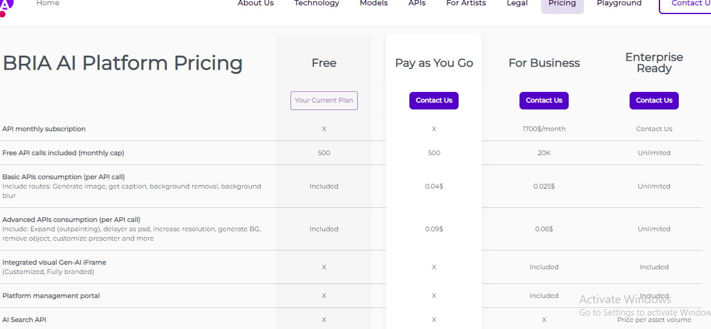The image size is (711, 329).
Task: Click Advanced APIs consumption row label
Action: click(71, 220)
